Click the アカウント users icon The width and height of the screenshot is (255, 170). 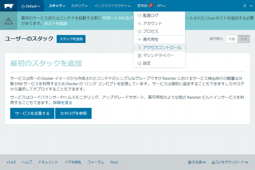(139, 23)
